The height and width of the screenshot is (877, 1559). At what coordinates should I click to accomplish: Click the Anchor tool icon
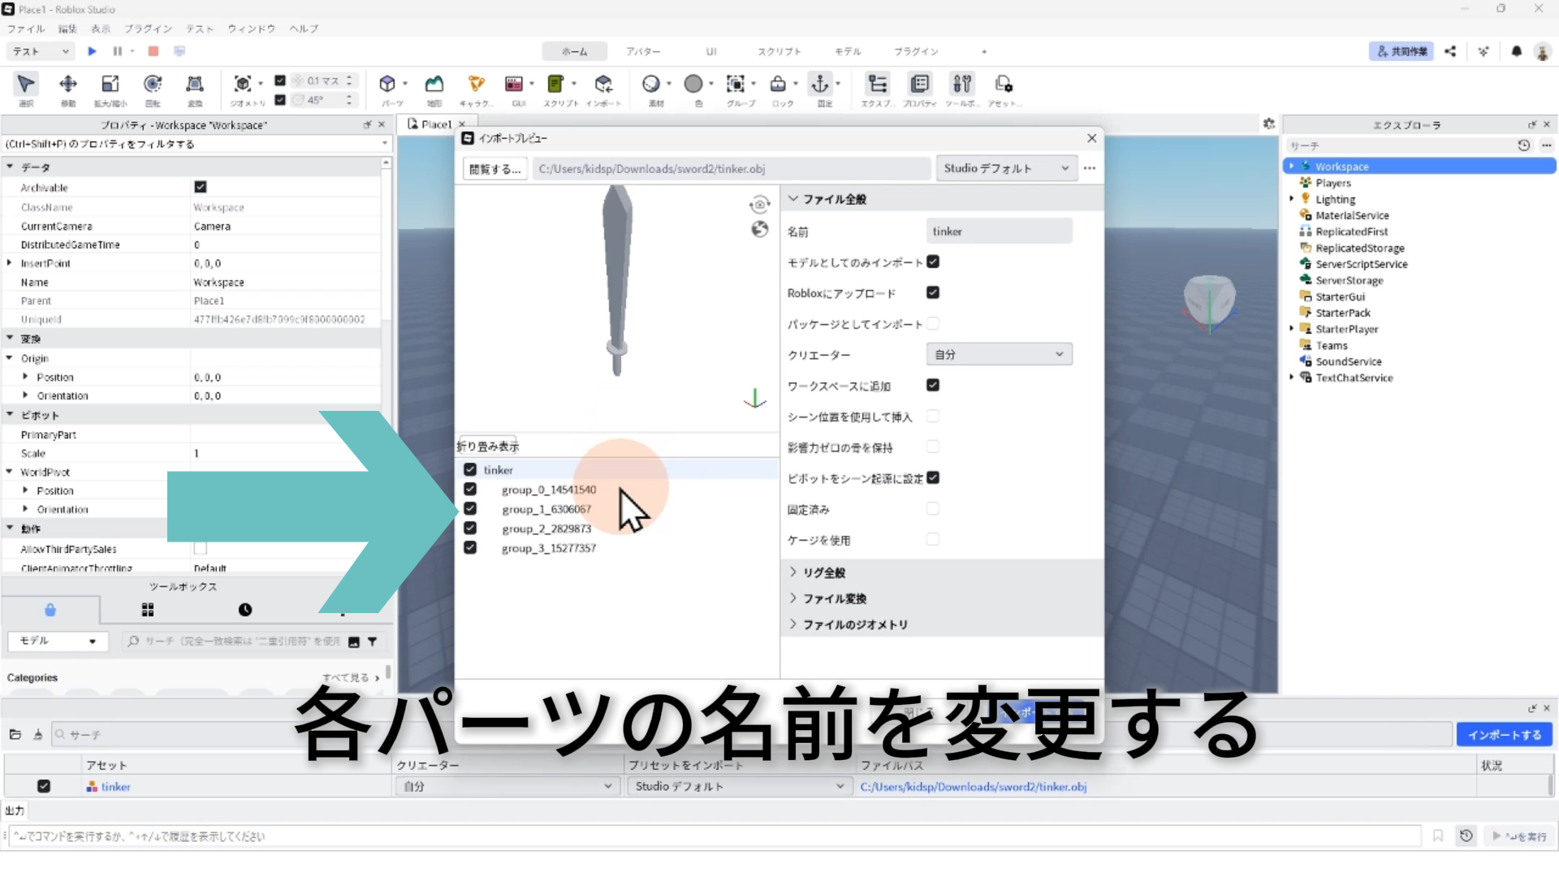(820, 84)
